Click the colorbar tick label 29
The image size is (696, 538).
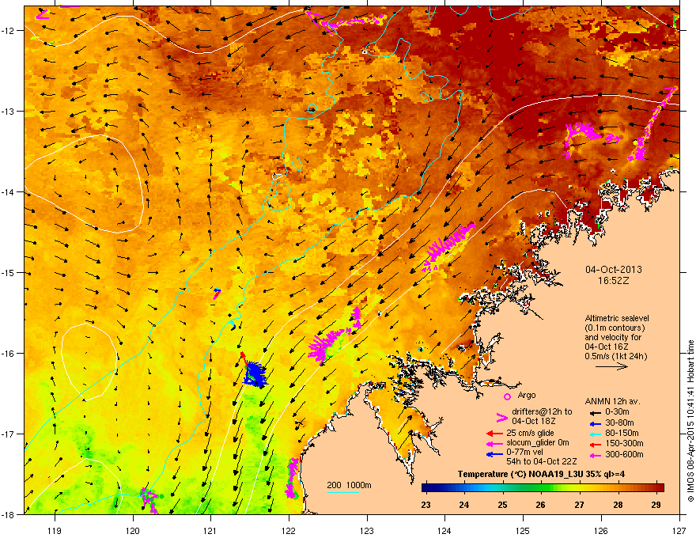pos(656,505)
